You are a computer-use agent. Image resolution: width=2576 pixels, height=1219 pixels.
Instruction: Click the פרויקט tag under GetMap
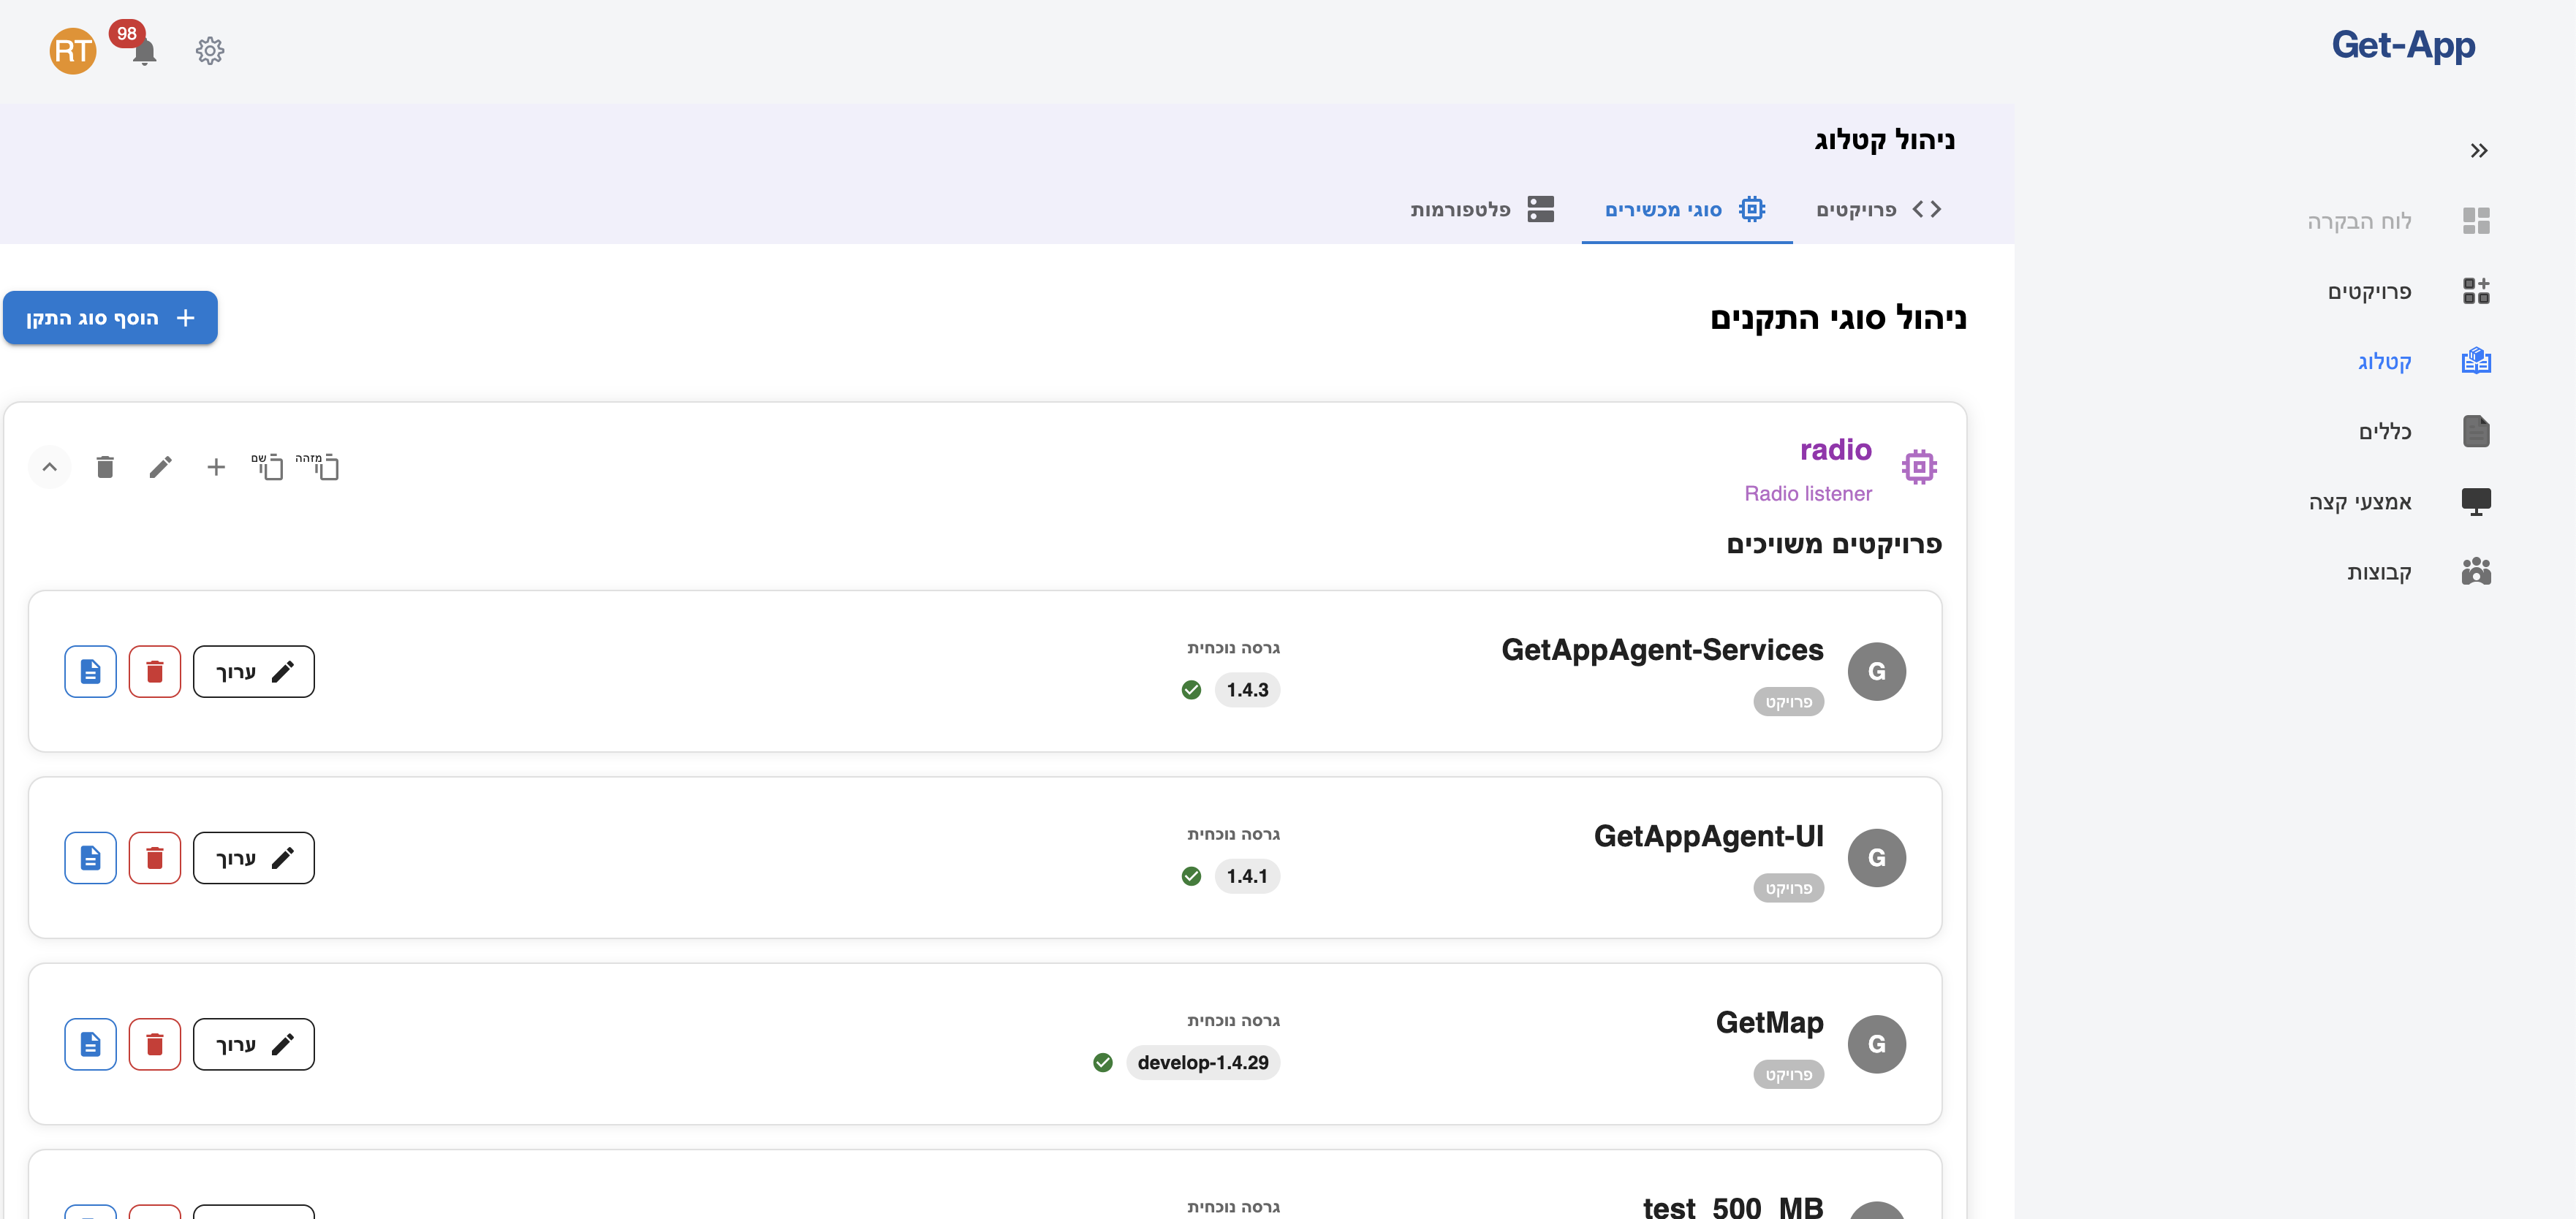tap(1788, 1075)
